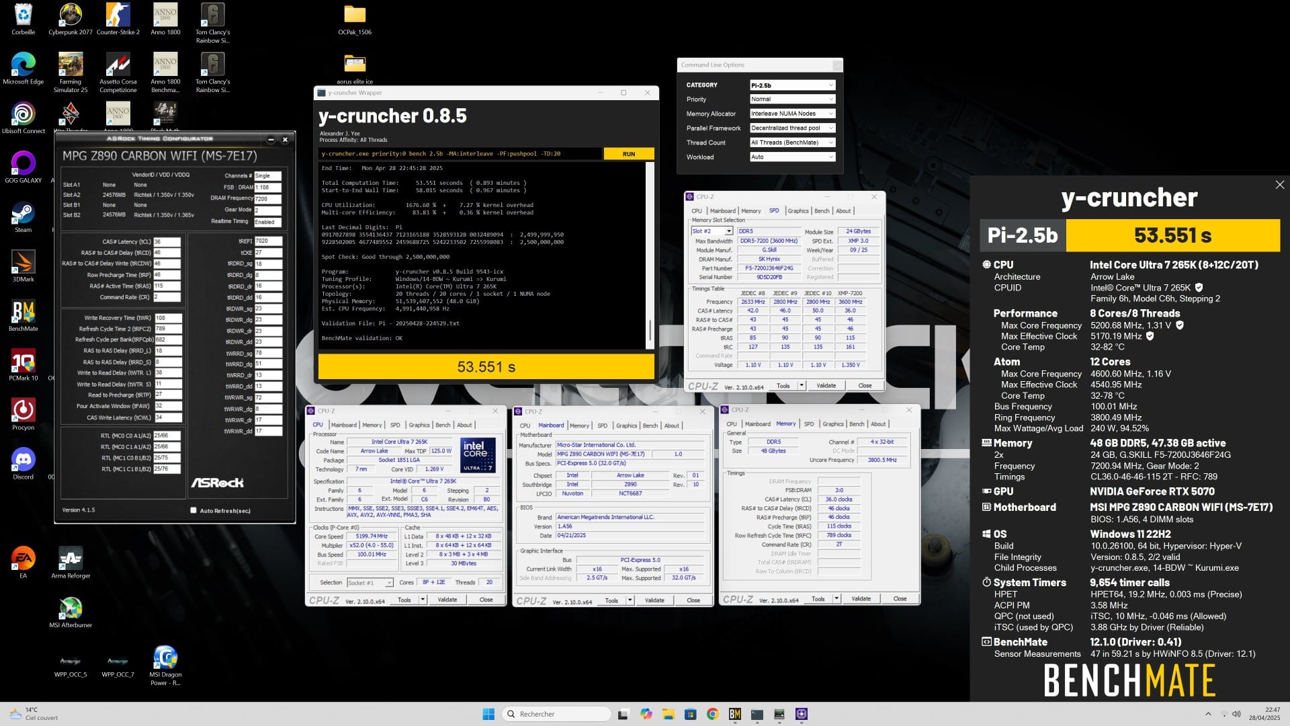Open the CATEGORY dropdown showing Pi-2.5b
Image resolution: width=1290 pixels, height=726 pixels.
[x=792, y=85]
